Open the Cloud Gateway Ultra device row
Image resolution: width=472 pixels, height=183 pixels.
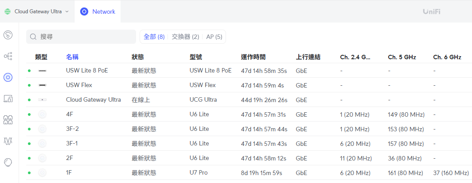pos(249,99)
